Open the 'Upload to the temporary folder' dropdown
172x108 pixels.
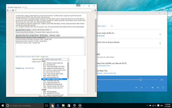41,30
